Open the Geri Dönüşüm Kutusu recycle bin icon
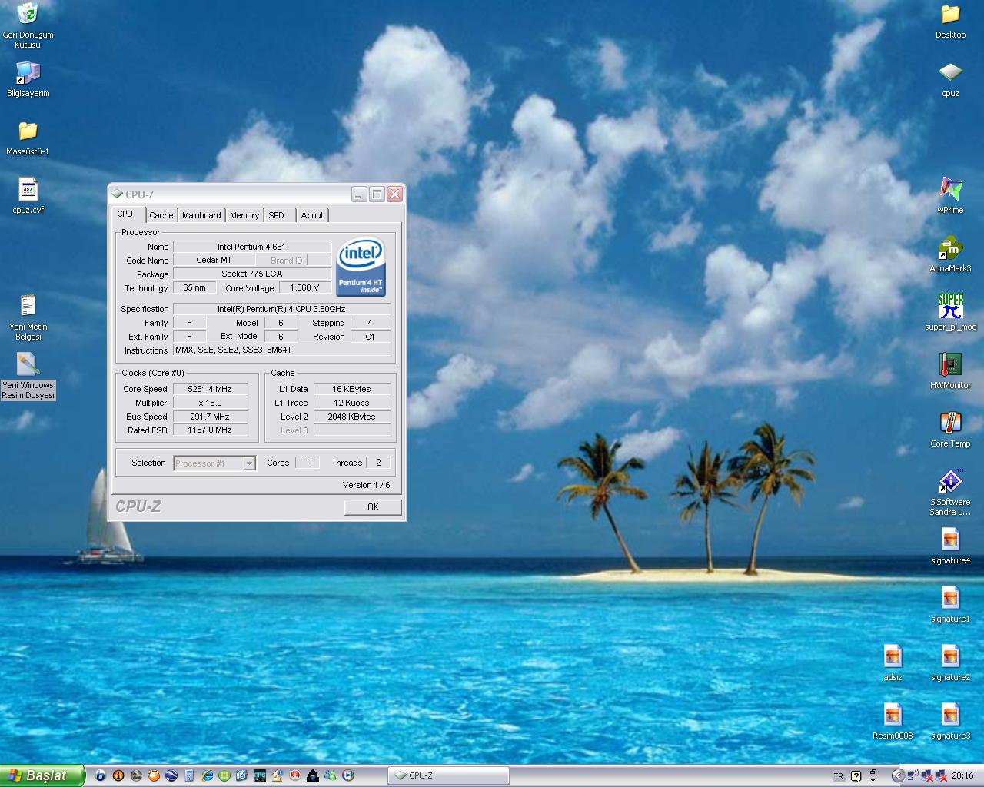The image size is (984, 787). 28,25
